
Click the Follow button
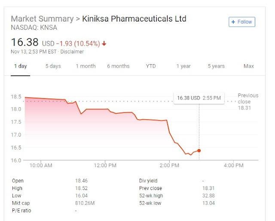click(242, 22)
